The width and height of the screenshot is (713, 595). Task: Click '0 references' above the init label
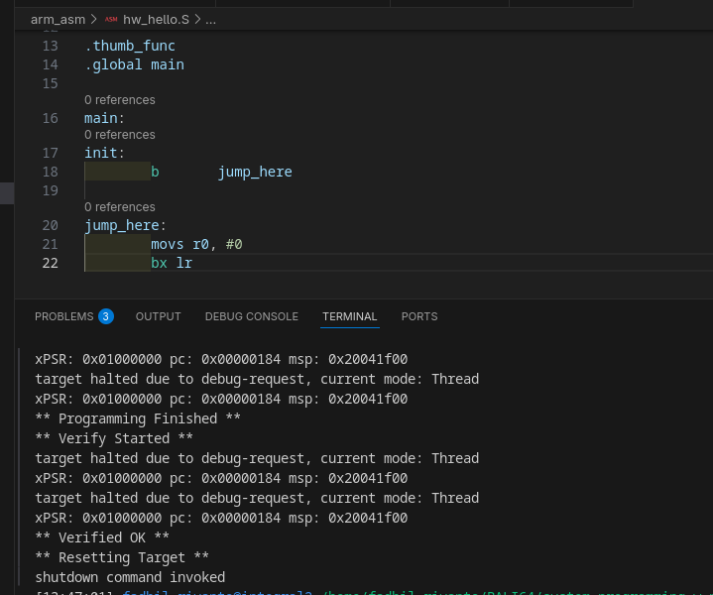[119, 135]
